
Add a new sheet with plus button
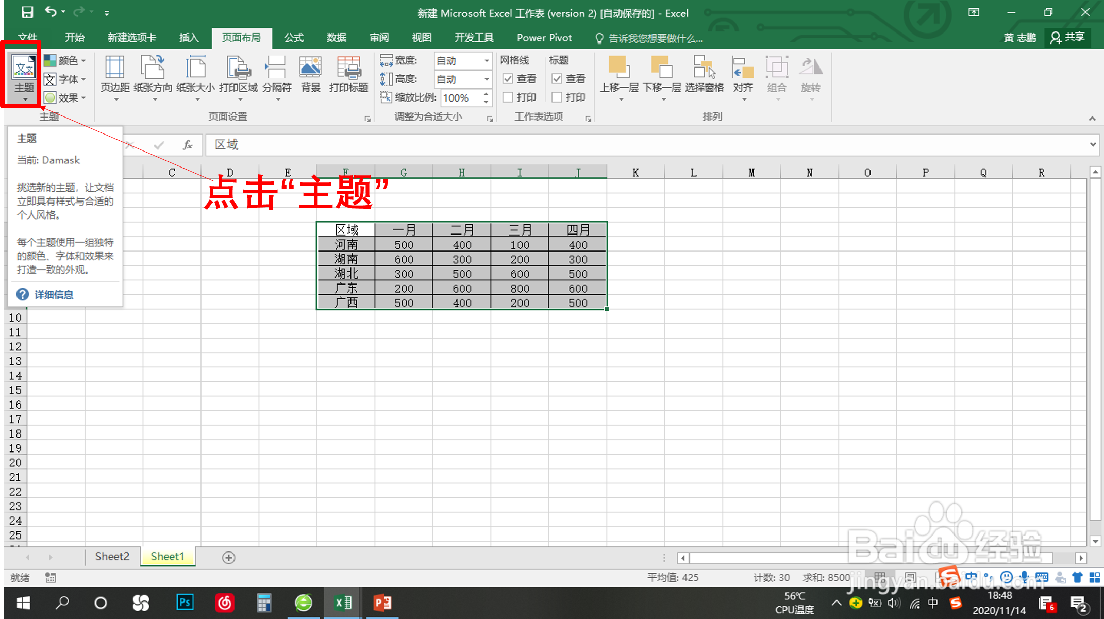tap(228, 557)
